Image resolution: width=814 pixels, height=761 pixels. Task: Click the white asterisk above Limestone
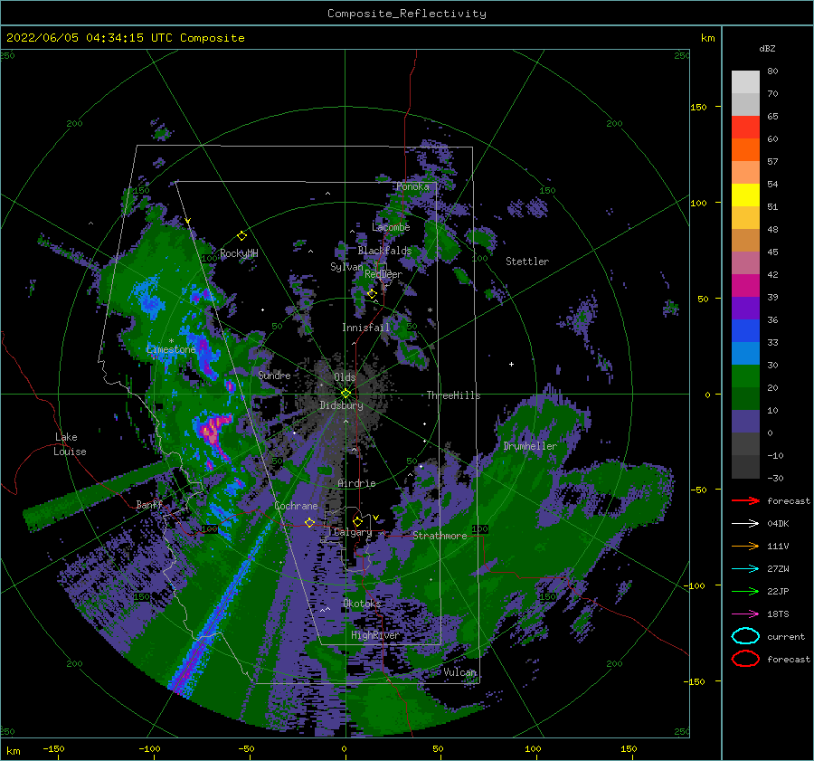click(171, 341)
